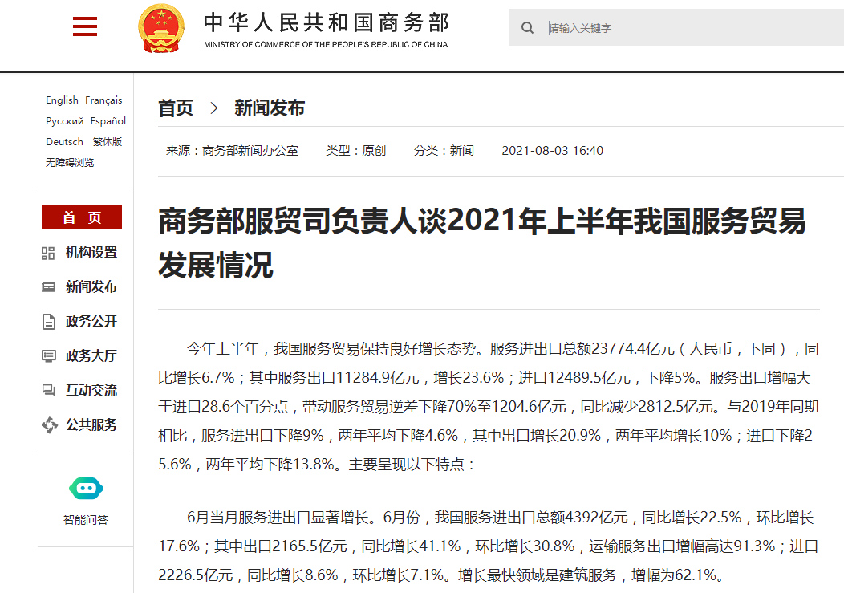Open the Deutsch version
The height and width of the screenshot is (593, 844).
coord(64,142)
